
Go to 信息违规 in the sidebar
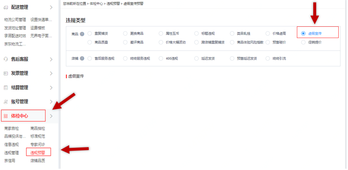(12, 145)
